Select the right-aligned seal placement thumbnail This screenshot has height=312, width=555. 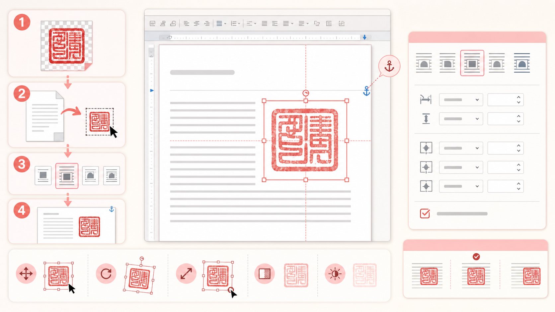[526, 276]
